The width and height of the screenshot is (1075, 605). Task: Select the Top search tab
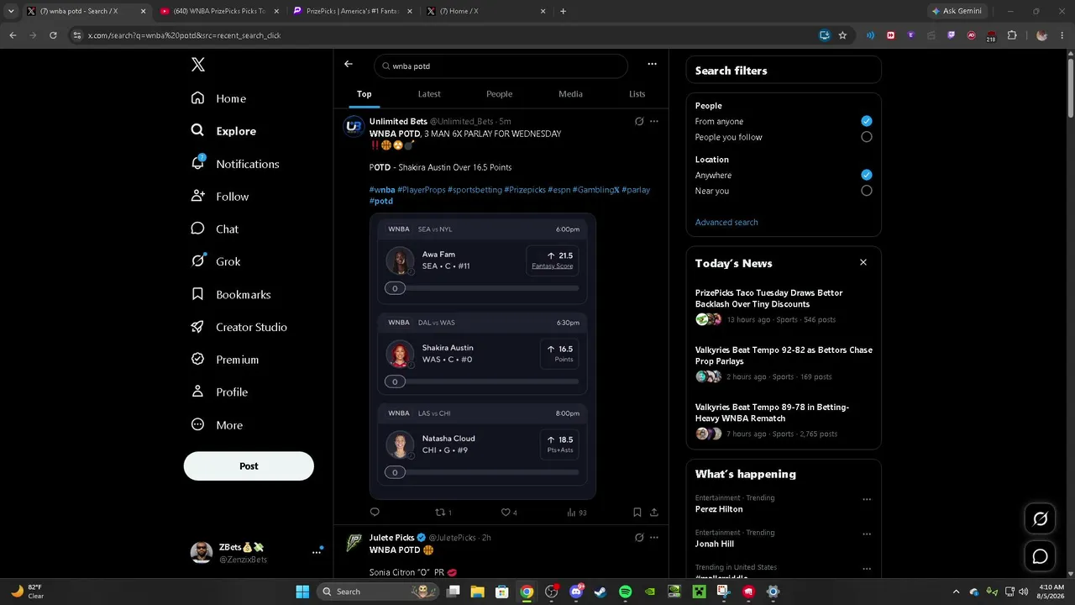pyautogui.click(x=364, y=94)
